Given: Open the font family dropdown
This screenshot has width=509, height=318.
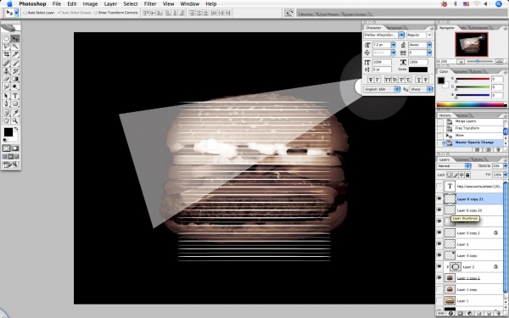Looking at the screenshot, I should [x=401, y=35].
